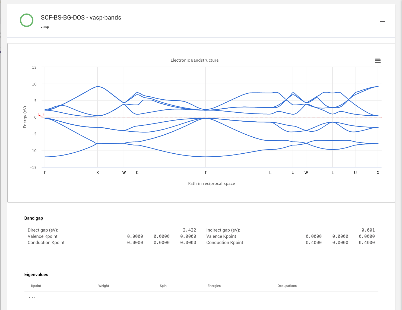Click the red E_F Fermi level label

pos(41,114)
